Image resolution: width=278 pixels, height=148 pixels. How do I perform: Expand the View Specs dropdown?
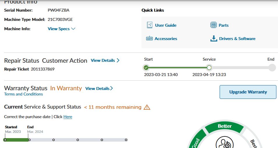tap(61, 29)
